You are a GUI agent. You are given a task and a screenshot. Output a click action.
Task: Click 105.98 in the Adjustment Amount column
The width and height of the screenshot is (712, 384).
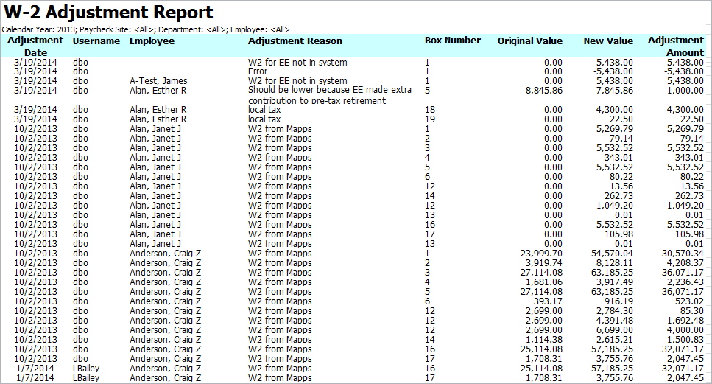[x=689, y=234]
